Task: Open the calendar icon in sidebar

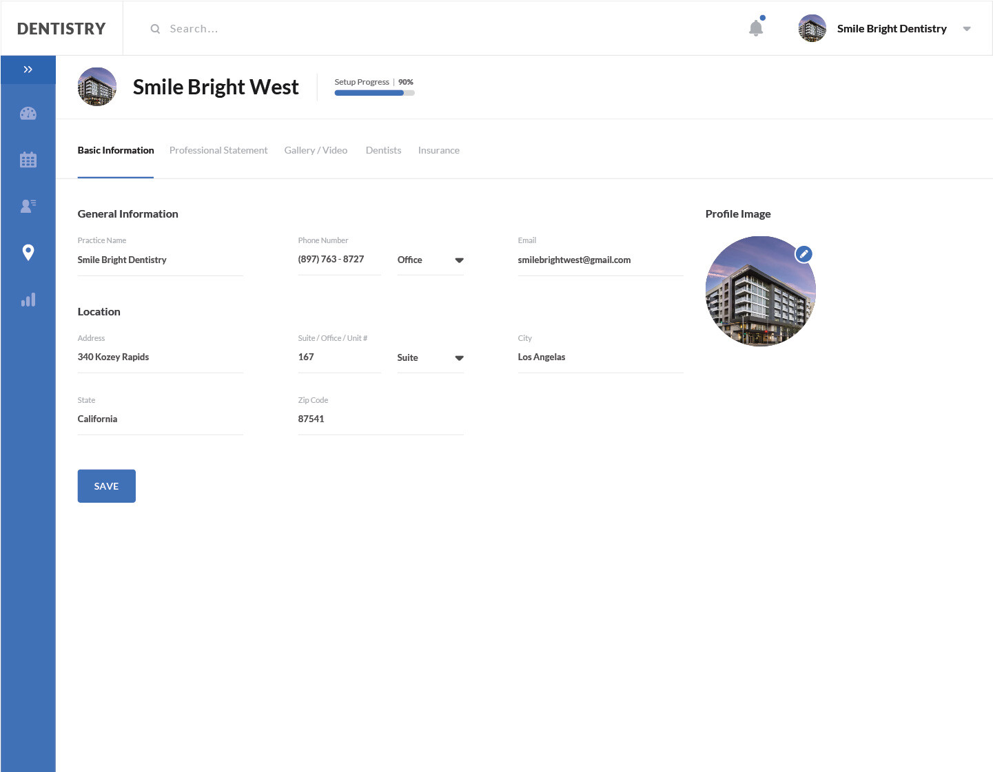Action: 28,160
